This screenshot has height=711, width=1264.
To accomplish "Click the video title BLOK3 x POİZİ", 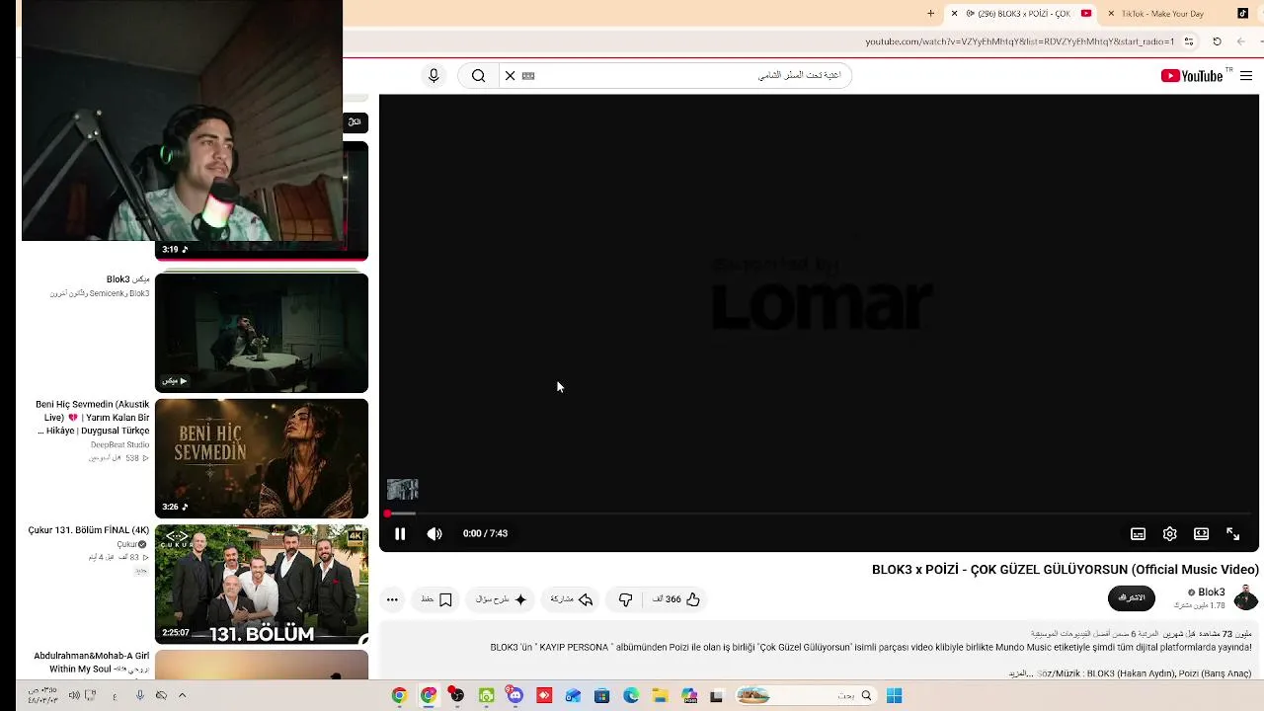I will click(1066, 570).
